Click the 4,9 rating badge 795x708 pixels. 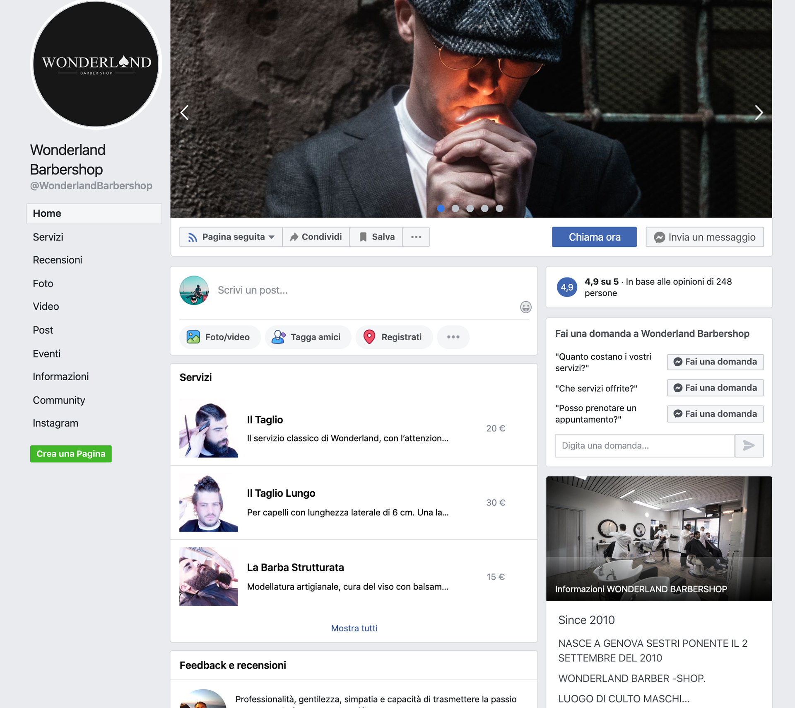(566, 287)
